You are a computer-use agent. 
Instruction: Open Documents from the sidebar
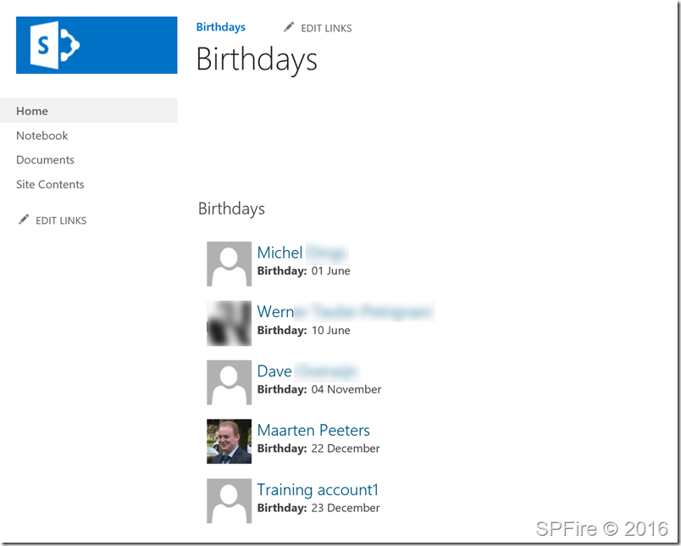pyautogui.click(x=45, y=159)
